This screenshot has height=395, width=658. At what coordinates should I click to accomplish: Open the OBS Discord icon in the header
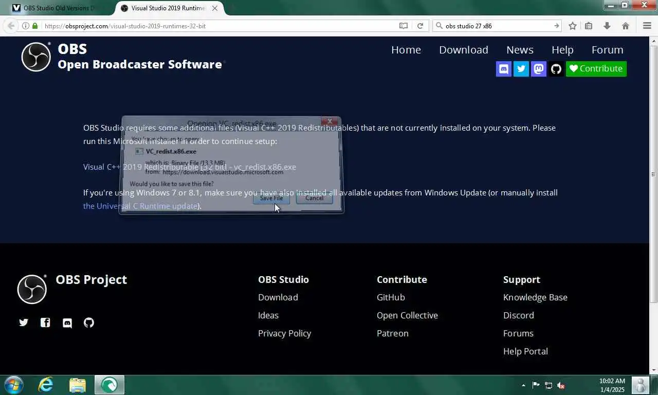coord(504,68)
